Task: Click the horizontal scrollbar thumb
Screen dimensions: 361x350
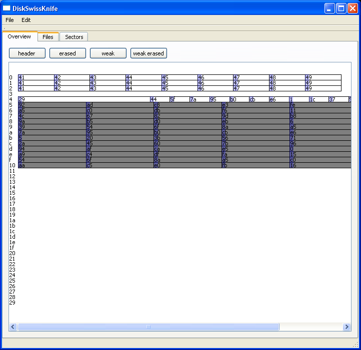Action: (148, 327)
